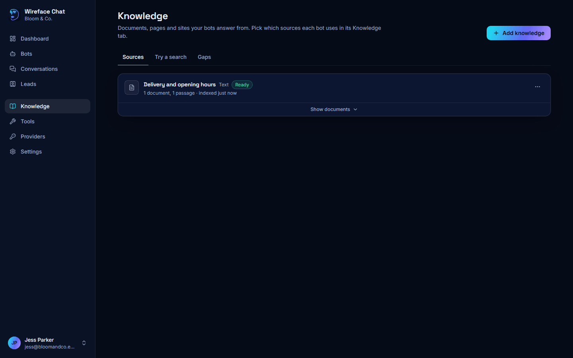Open the three-dot menu for Delivery source

coord(538,87)
